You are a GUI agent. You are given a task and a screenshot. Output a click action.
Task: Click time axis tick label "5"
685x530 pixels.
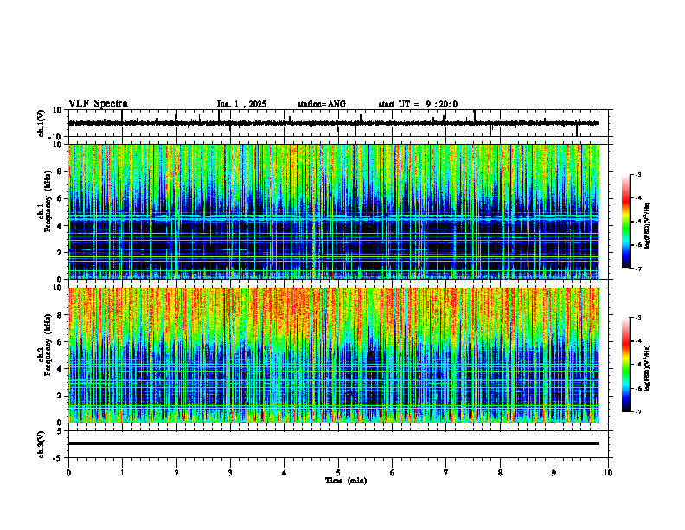(338, 473)
